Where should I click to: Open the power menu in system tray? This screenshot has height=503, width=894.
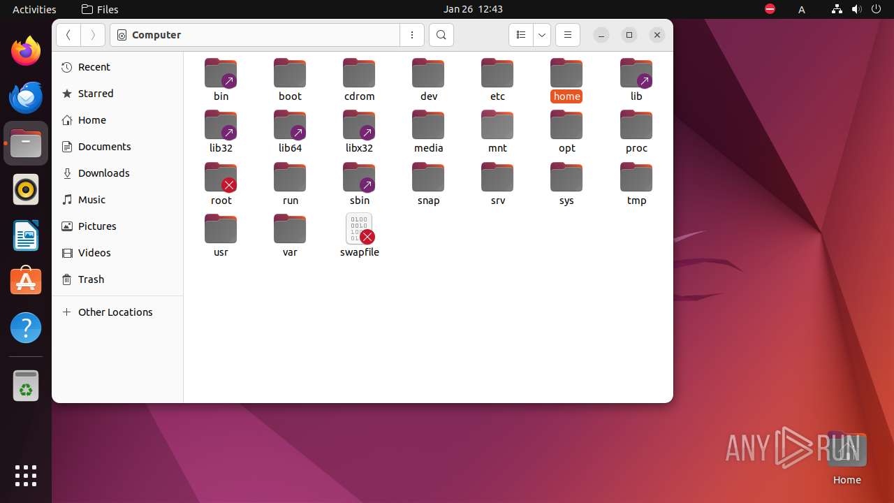(x=877, y=9)
